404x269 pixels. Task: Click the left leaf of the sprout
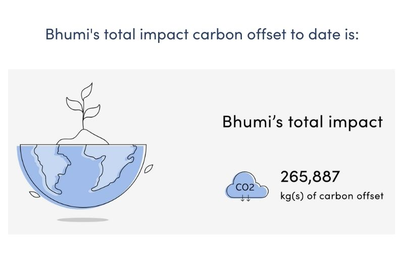click(x=74, y=104)
